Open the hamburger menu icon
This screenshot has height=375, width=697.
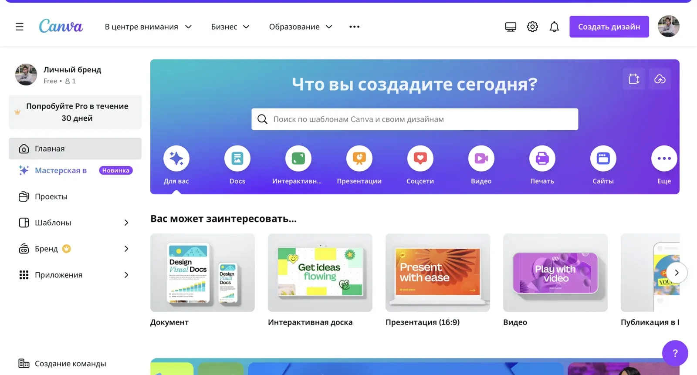tap(20, 27)
